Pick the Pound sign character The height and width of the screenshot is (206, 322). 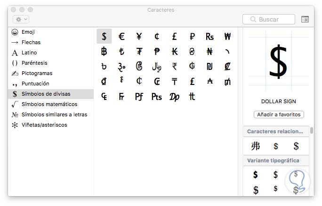(174, 37)
